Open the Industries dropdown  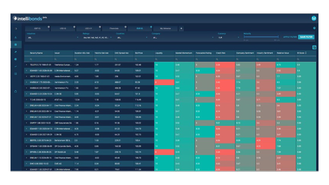tap(52, 38)
